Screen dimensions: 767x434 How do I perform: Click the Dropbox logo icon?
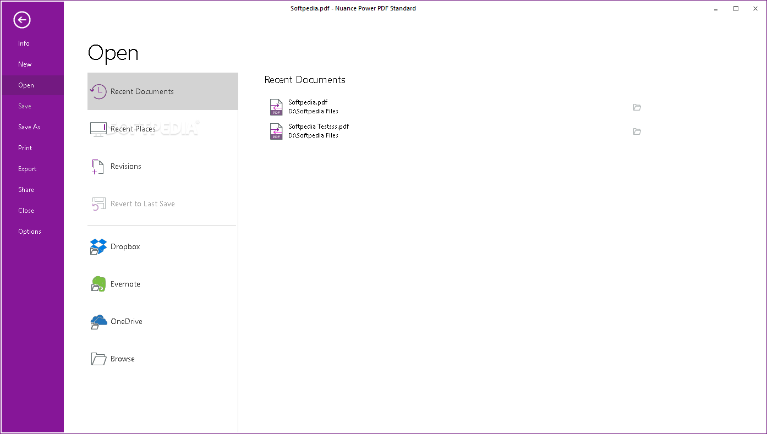[98, 246]
